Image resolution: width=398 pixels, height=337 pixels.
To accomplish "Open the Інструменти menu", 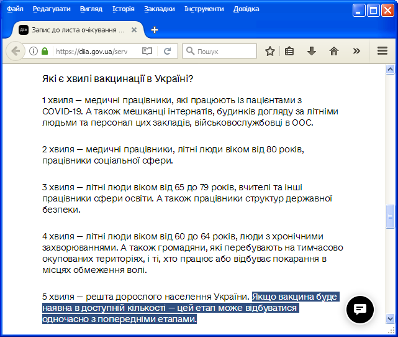I will tap(204, 9).
